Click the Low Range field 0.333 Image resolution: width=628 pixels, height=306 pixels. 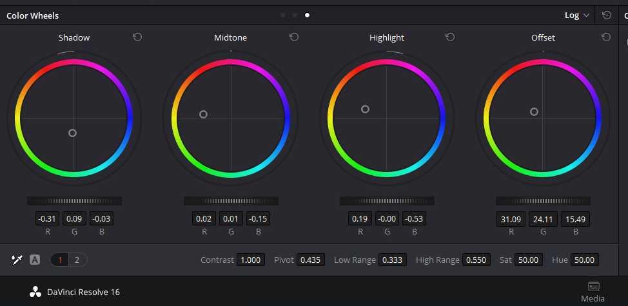pyautogui.click(x=393, y=260)
